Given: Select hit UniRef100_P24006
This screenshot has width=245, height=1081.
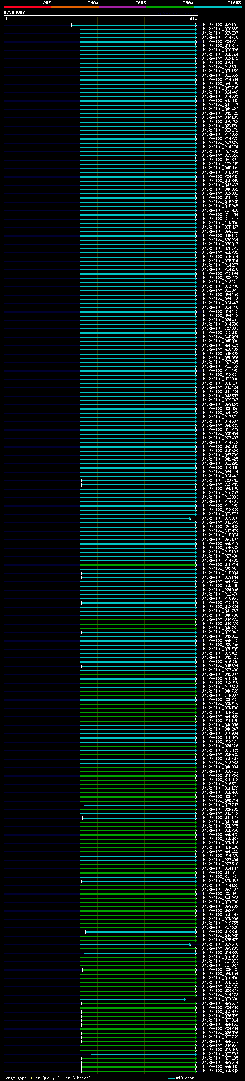Looking at the screenshot, I should (x=220, y=590).
